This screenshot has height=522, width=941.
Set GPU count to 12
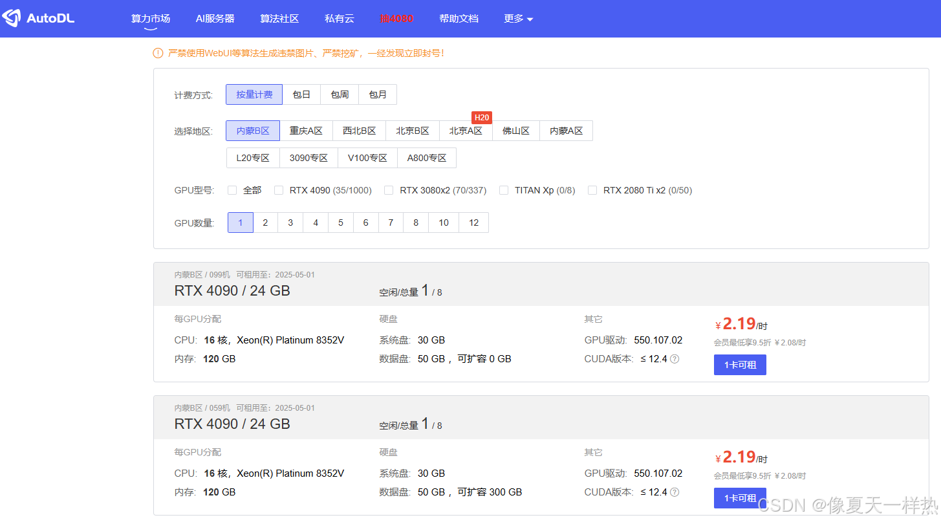point(474,223)
